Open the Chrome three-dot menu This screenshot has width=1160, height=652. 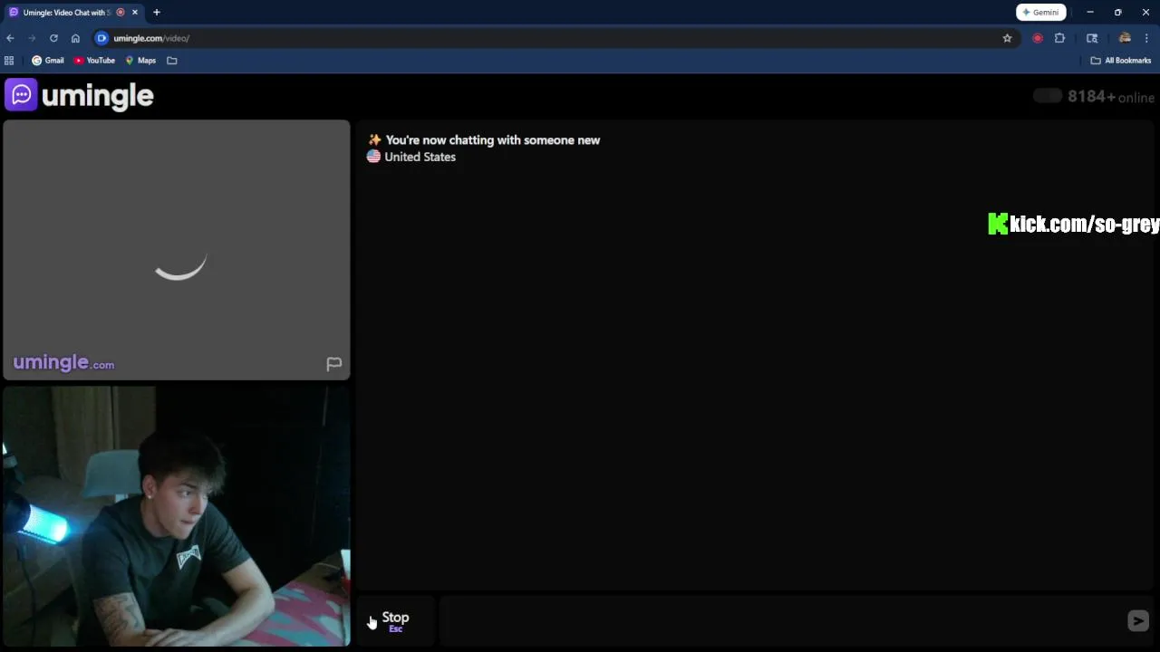tap(1146, 38)
